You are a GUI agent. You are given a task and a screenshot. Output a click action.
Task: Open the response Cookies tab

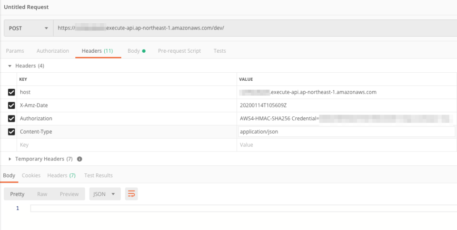31,175
